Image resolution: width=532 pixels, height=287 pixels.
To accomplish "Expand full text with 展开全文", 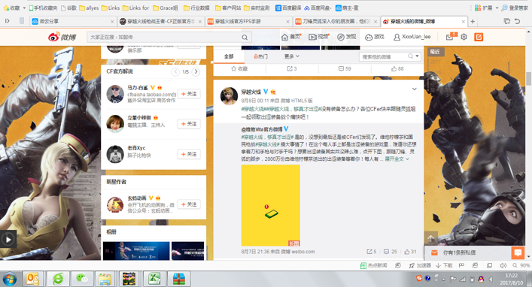I will coord(397,159).
